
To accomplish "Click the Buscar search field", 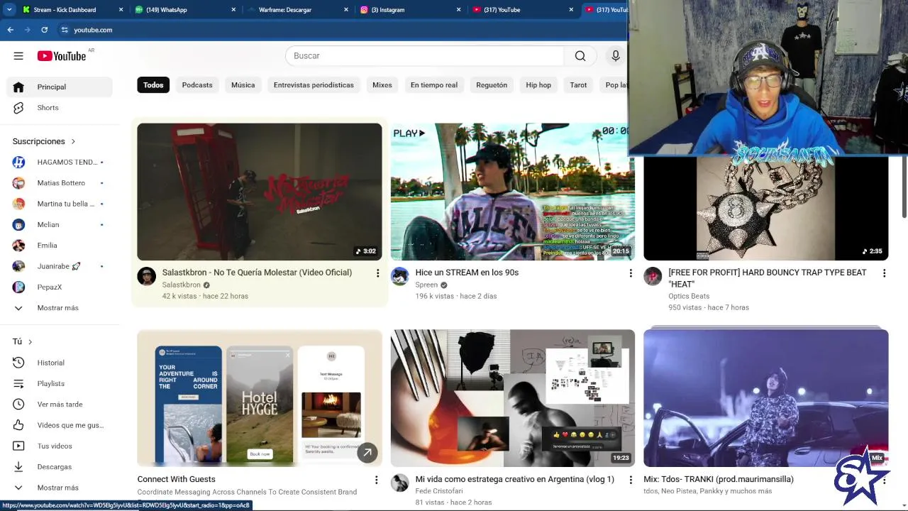I will tap(425, 56).
